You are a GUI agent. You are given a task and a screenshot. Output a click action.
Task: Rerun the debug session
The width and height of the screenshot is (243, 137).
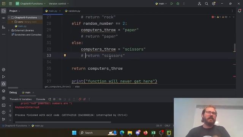point(50,99)
